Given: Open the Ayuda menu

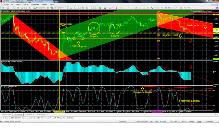Looking at the screenshot, I should [x=52, y=4].
